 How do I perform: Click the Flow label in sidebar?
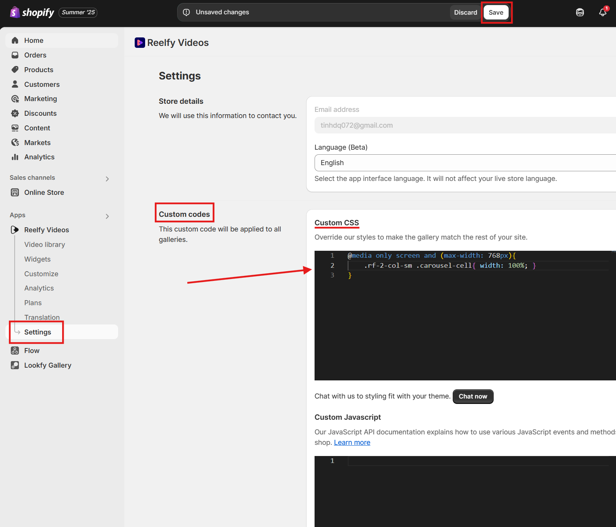[x=32, y=351]
